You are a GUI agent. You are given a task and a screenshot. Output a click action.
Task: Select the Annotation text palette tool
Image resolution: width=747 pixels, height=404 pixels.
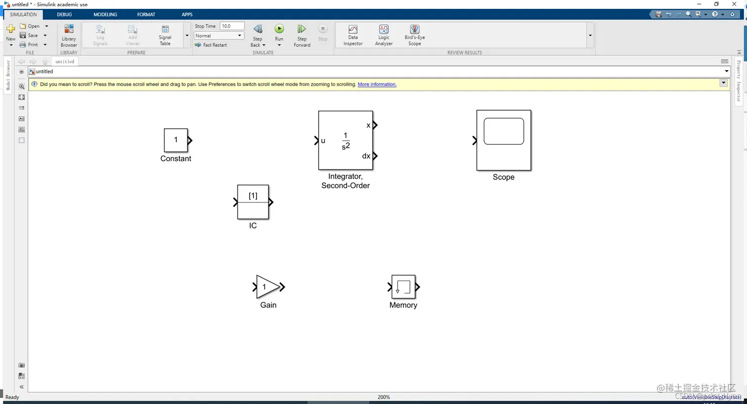click(x=21, y=119)
